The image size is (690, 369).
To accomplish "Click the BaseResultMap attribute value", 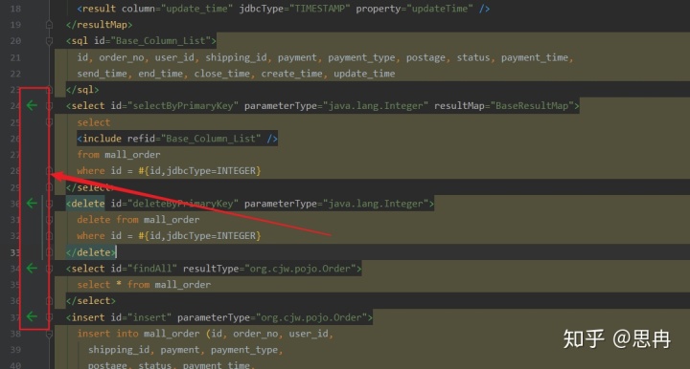I will 532,106.
